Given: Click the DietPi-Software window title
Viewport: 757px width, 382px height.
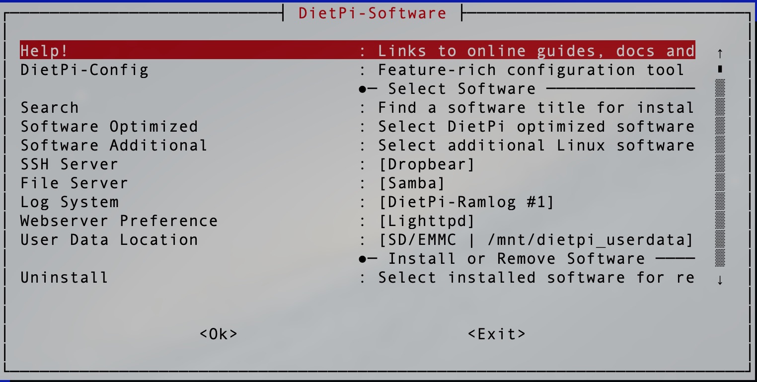Looking at the screenshot, I should pos(373,12).
